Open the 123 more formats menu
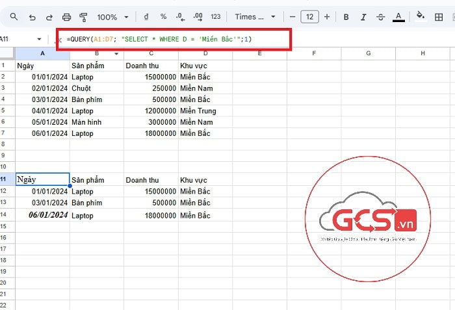The image size is (455, 310). point(216,17)
